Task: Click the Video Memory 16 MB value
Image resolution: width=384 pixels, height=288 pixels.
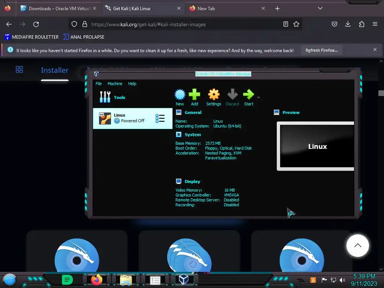Action: pyautogui.click(x=229, y=190)
